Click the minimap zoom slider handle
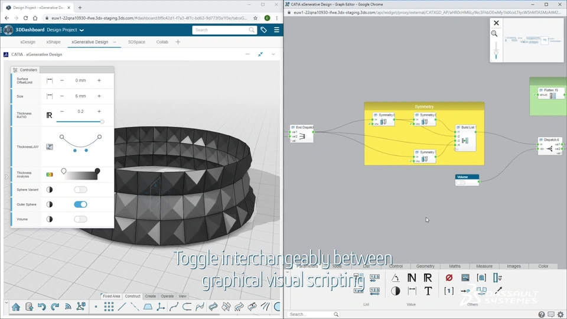Screen dimensions: 567x319 [496, 54]
